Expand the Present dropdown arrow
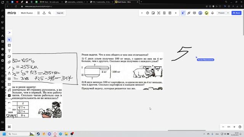 (228, 13)
